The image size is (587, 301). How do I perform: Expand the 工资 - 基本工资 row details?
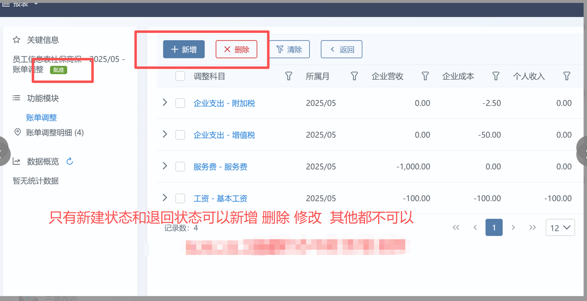pos(165,198)
